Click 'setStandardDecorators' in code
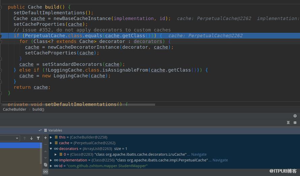This screenshot has height=176, width=300. tap(72, 64)
